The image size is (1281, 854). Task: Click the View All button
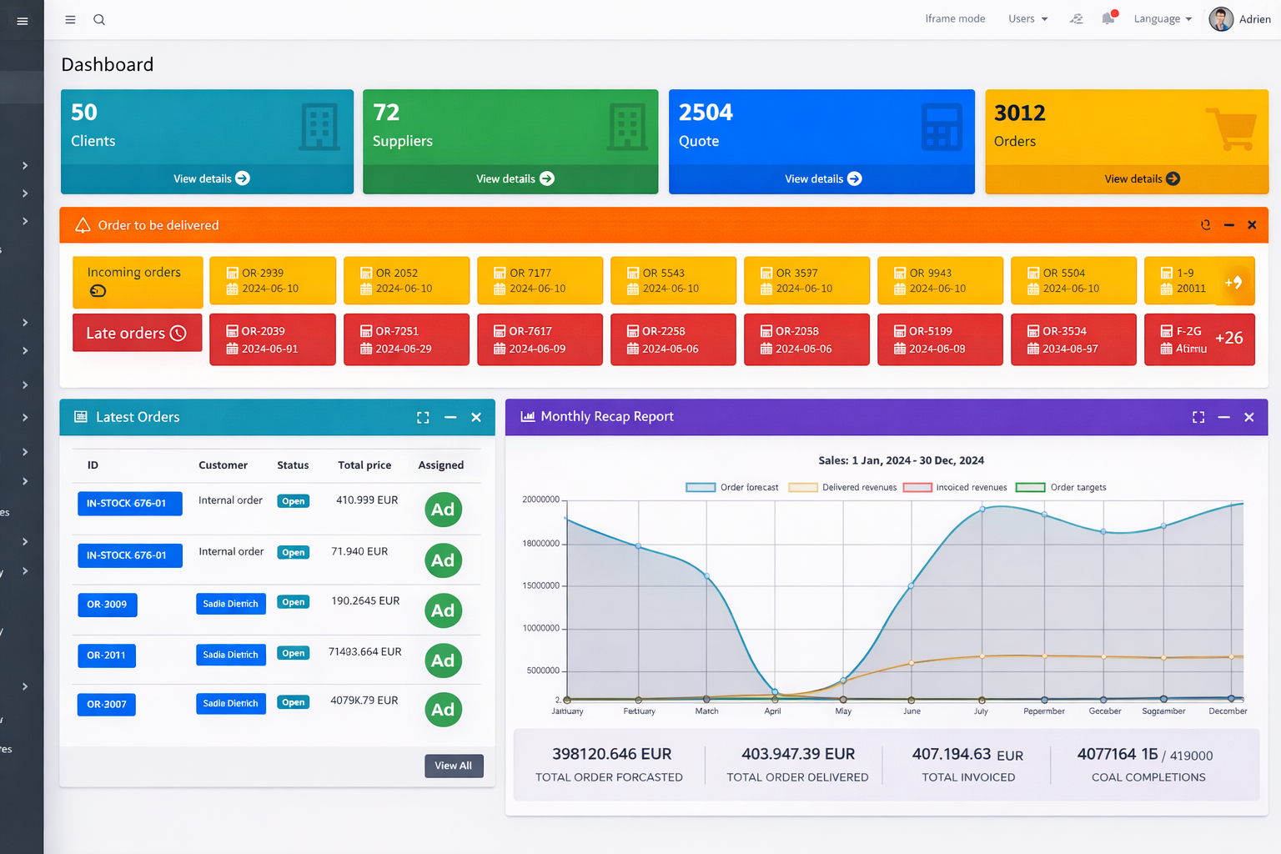[453, 766]
